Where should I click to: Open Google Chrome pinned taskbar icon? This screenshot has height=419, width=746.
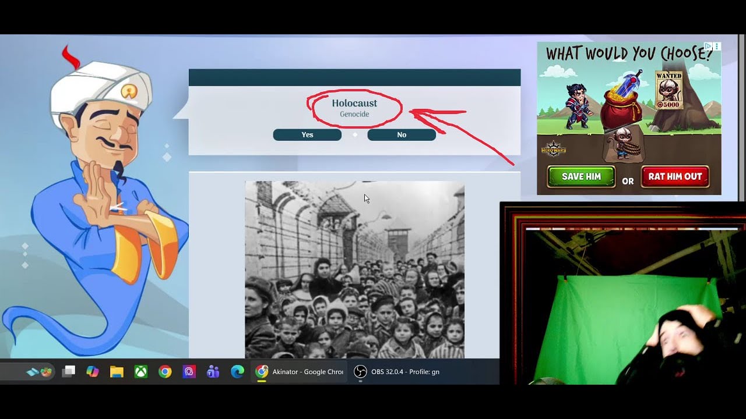(165, 371)
